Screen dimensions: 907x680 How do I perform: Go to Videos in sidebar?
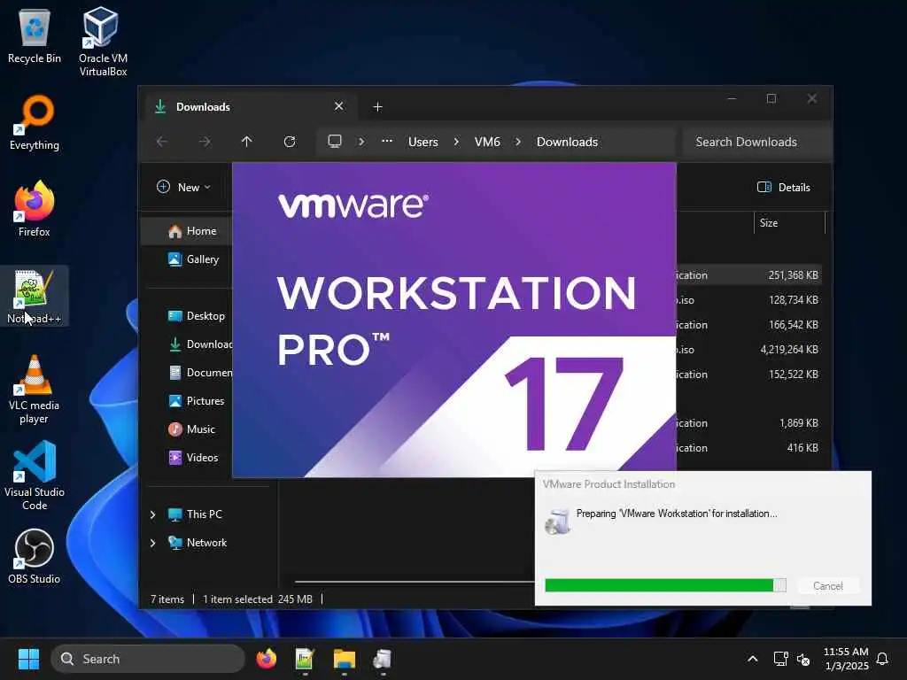point(194,458)
